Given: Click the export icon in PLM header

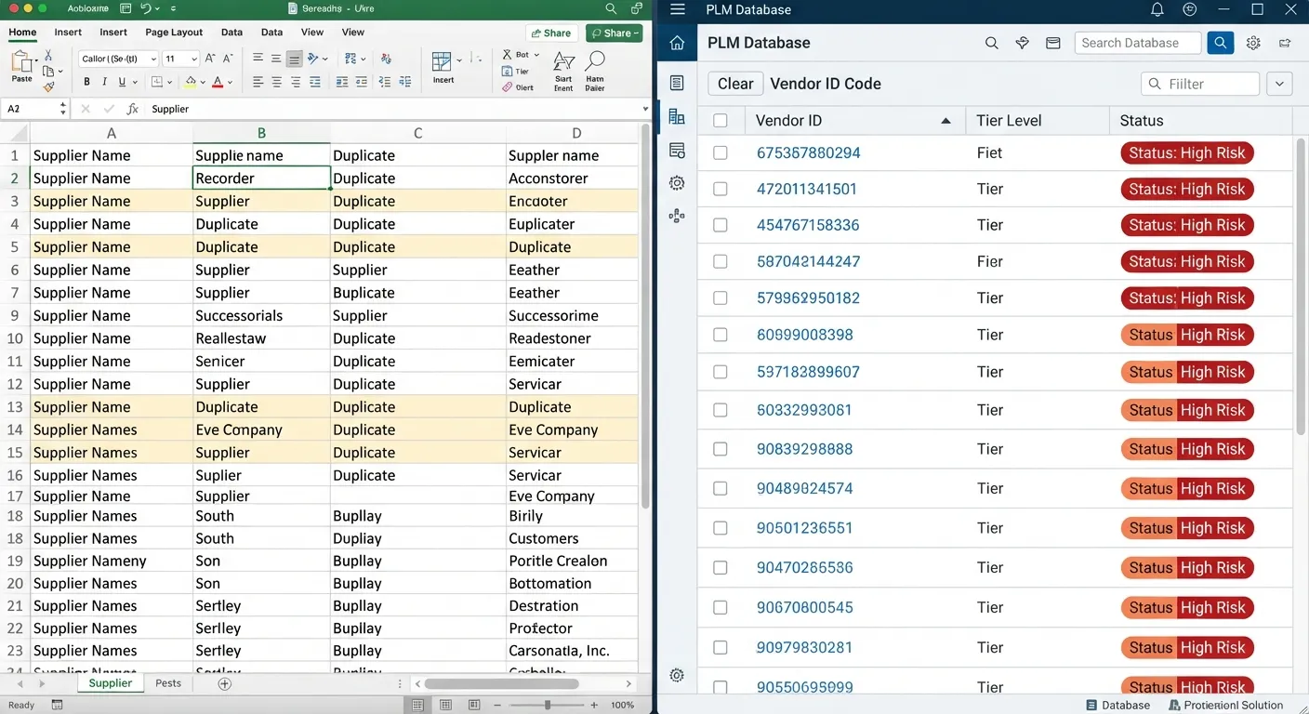Looking at the screenshot, I should [x=1285, y=43].
